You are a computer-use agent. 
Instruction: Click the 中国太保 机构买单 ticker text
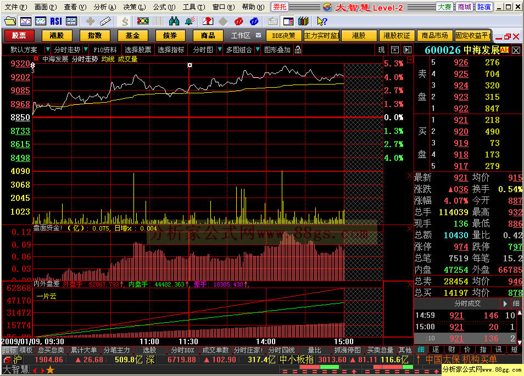(461, 360)
